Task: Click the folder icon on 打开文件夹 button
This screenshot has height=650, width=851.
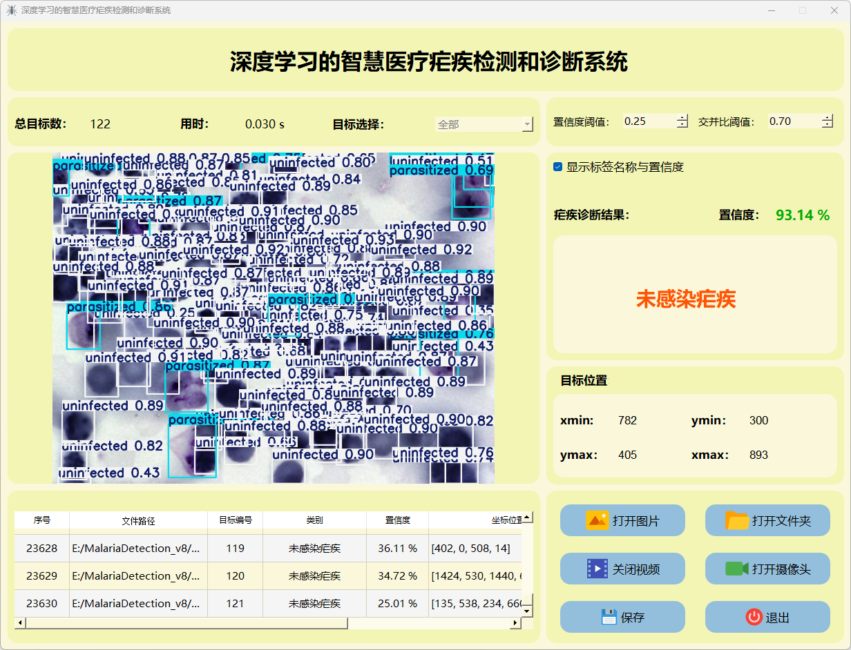Action: (737, 520)
